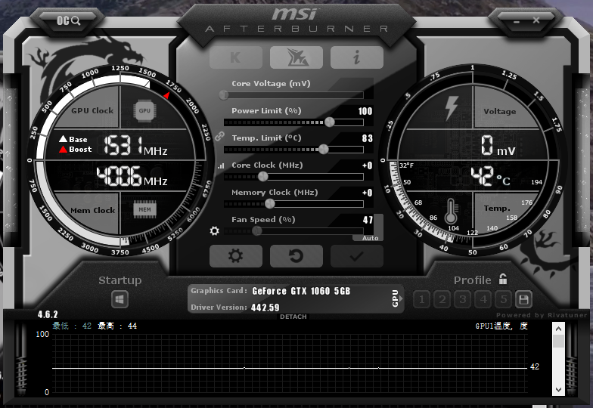Toggle the Profile lock icon
Image resolution: width=593 pixels, height=408 pixels.
(502, 280)
